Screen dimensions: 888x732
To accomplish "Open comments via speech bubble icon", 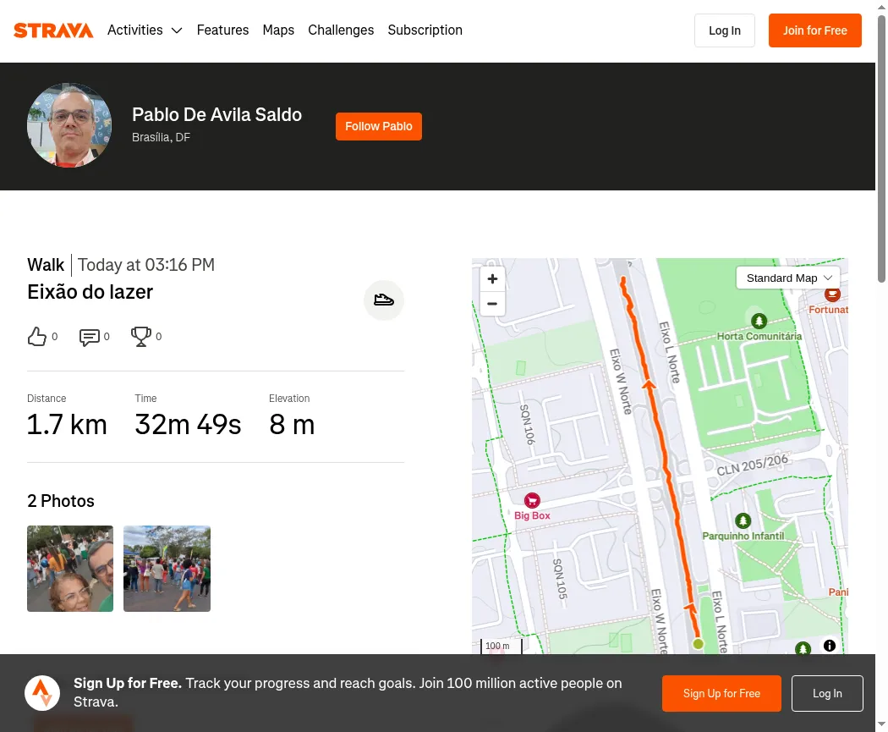I will click(x=89, y=337).
